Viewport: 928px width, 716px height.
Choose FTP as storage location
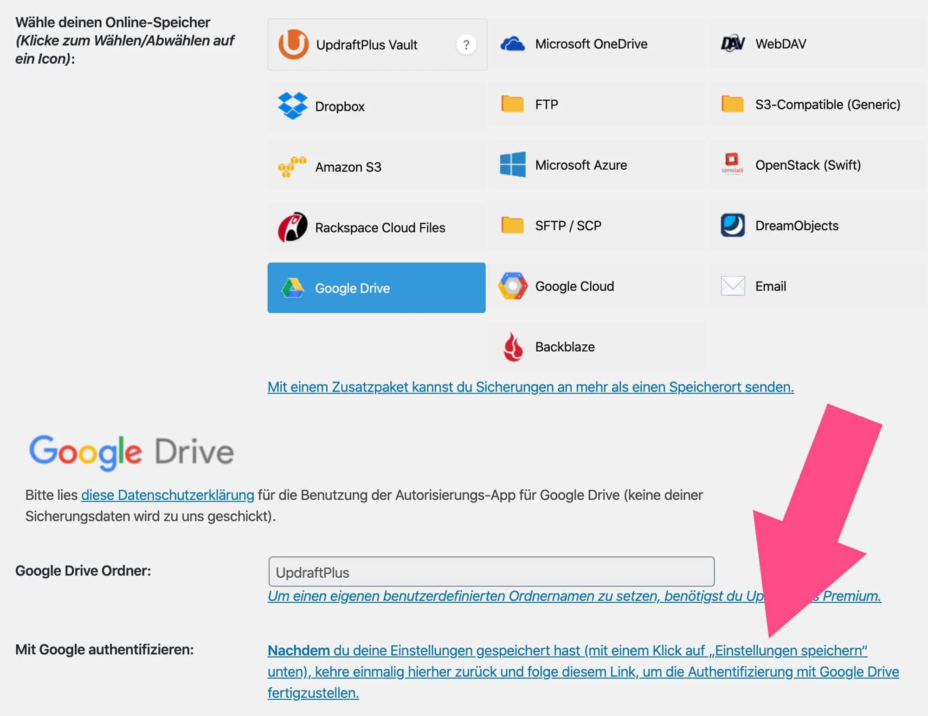pyautogui.click(x=545, y=104)
